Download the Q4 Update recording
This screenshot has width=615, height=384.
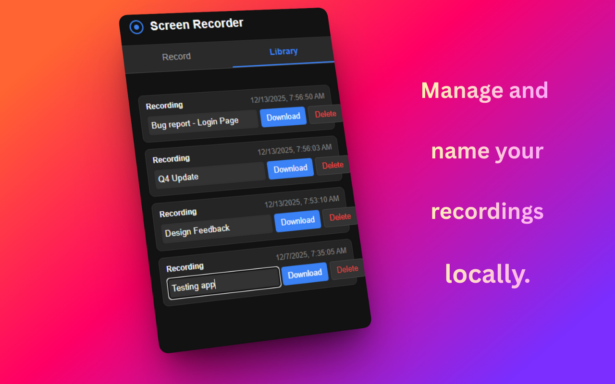point(290,168)
